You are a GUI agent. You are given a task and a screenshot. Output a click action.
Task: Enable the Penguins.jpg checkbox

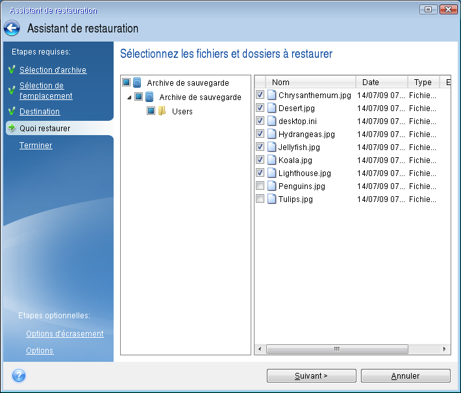pos(260,186)
